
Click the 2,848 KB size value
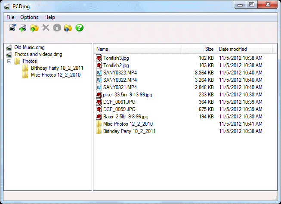tap(204, 87)
